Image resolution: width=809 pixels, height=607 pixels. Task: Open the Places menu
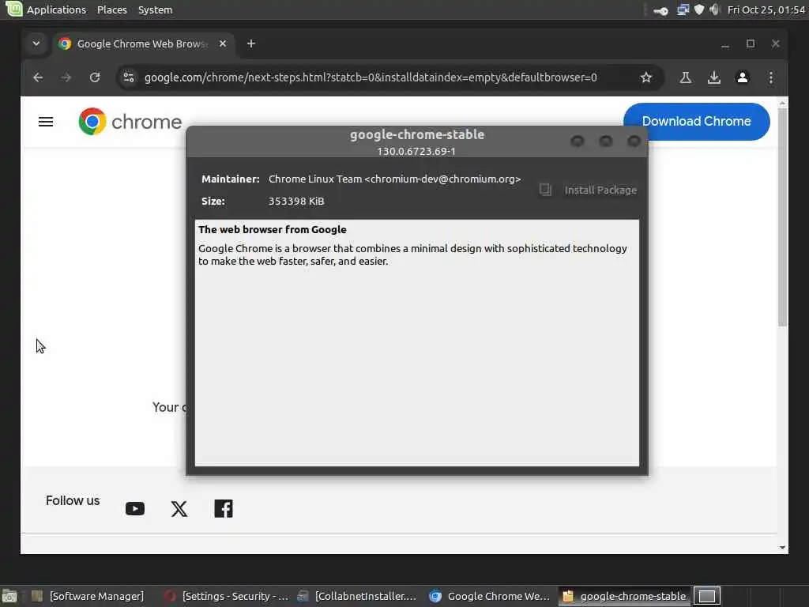(x=112, y=9)
